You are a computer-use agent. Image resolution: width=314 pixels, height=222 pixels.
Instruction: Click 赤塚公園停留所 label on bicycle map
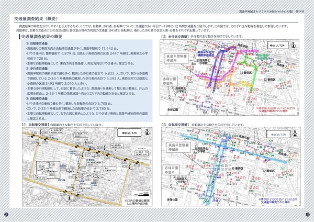click(x=172, y=170)
